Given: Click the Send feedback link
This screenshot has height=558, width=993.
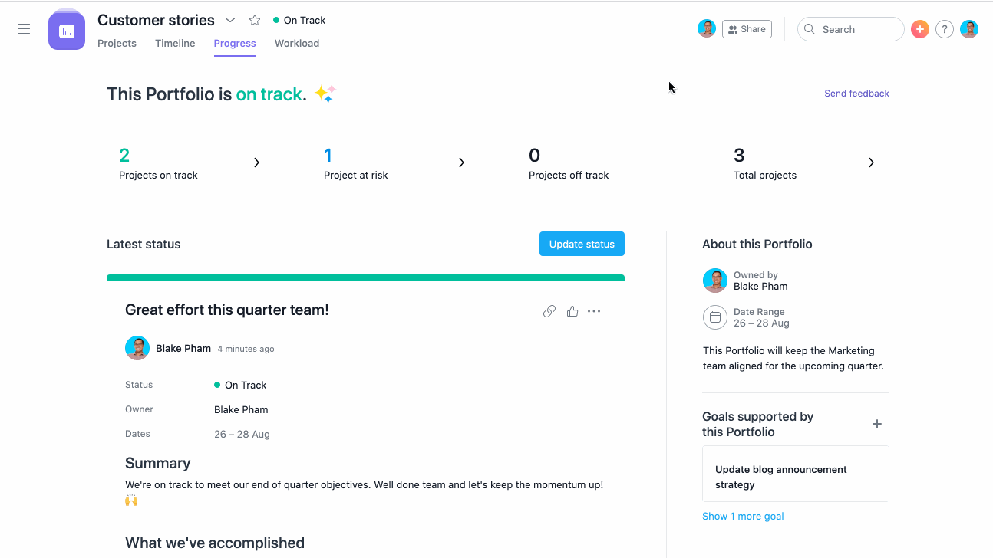Looking at the screenshot, I should tap(856, 94).
